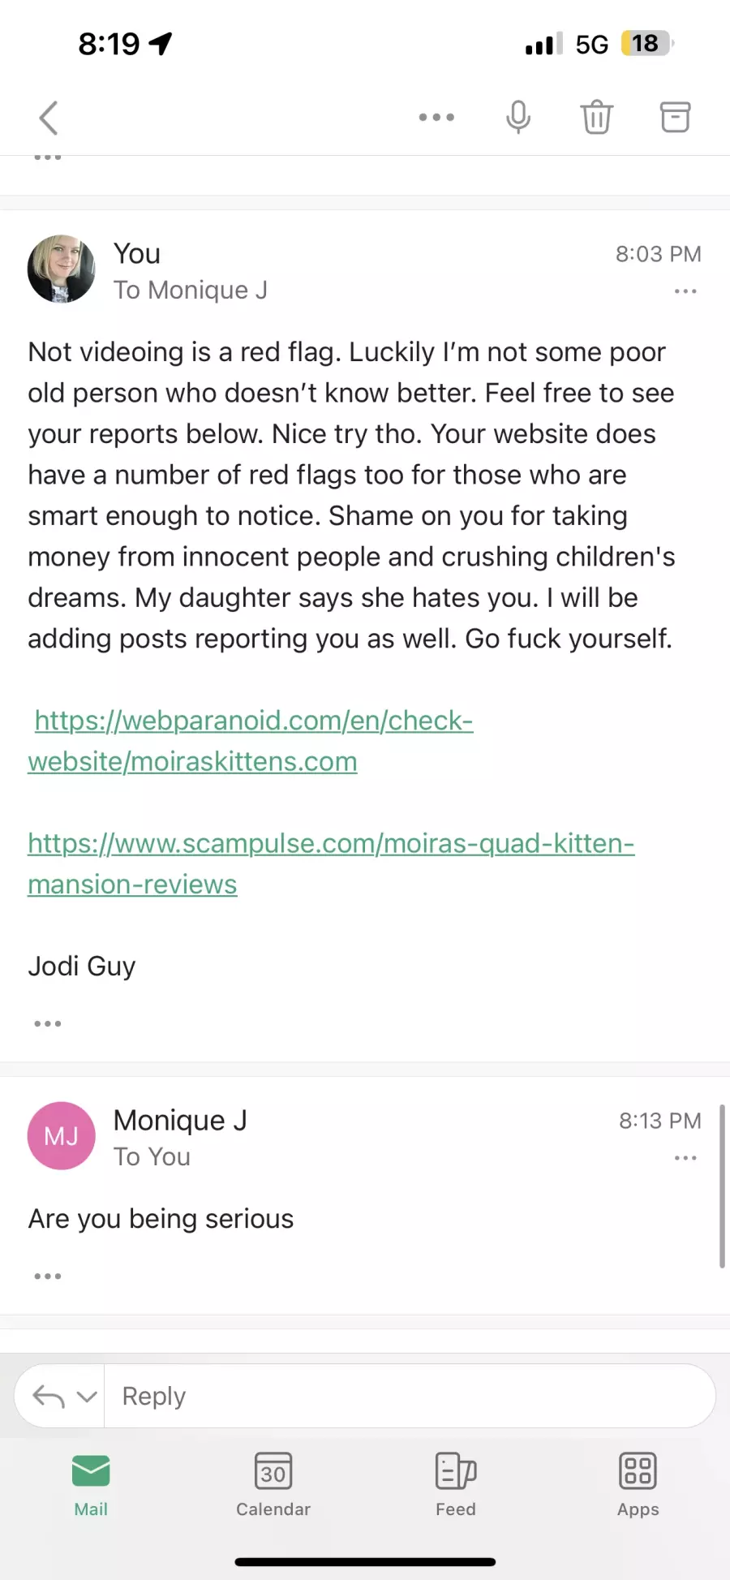
Task: Tap the microphone dictation icon
Action: click(x=518, y=118)
